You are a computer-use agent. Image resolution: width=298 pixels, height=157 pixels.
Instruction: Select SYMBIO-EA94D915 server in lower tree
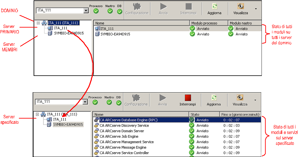(68, 125)
